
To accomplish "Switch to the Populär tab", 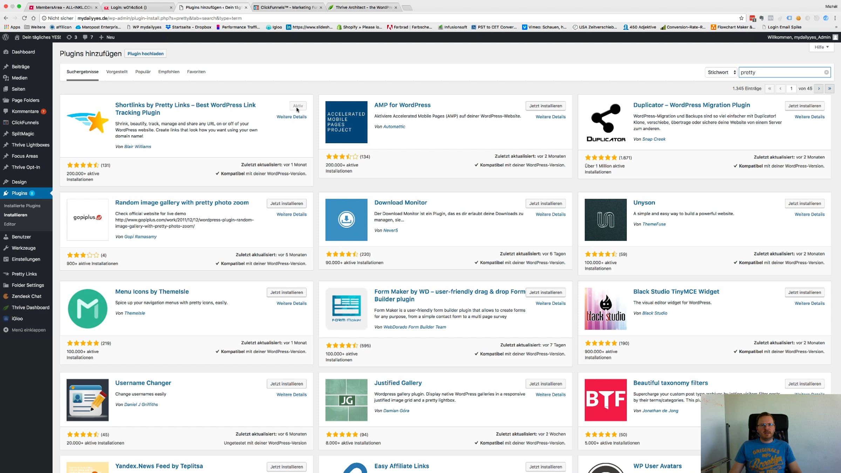I will point(143,72).
